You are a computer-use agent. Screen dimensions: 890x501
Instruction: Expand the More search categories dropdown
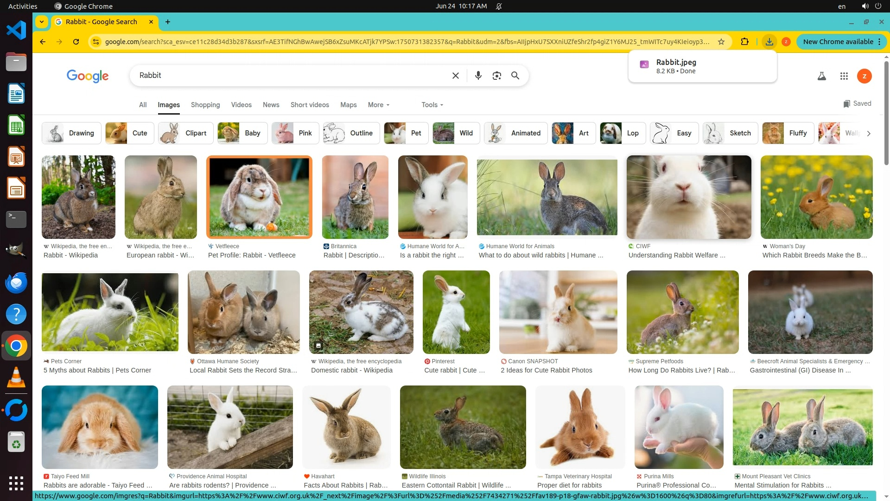point(378,105)
